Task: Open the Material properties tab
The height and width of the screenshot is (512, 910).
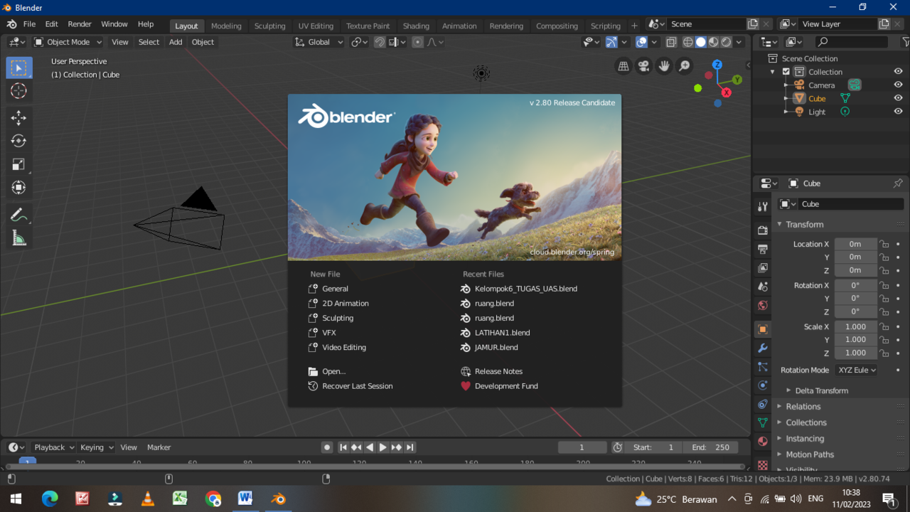Action: [763, 441]
